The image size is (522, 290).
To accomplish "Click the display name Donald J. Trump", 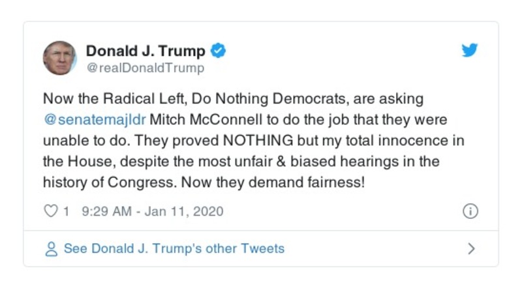I will [146, 51].
